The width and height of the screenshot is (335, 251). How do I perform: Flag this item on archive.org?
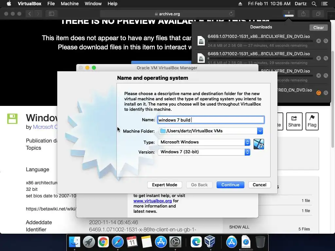pos(312,121)
